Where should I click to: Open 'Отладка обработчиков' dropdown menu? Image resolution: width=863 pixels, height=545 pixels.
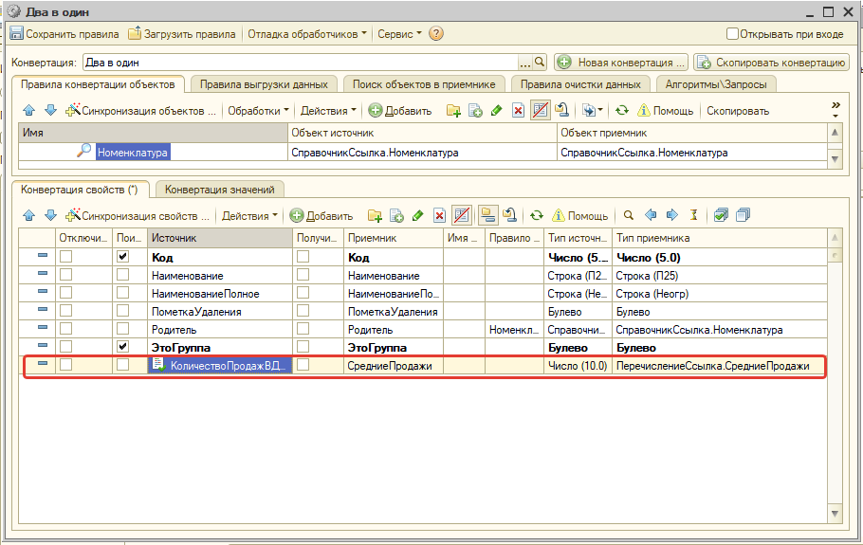[306, 34]
